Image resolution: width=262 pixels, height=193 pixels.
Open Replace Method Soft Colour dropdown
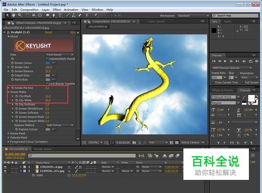pos(59,125)
